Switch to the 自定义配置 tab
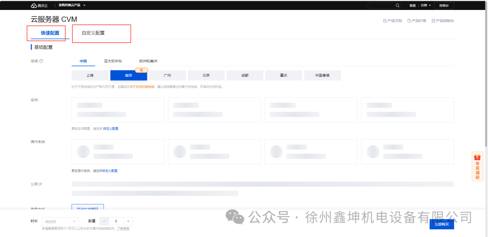This screenshot has width=488, height=237. pyautogui.click(x=93, y=33)
